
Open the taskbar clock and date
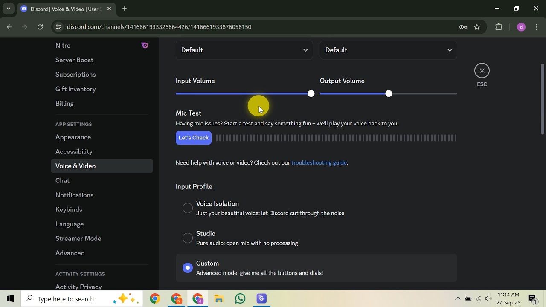[x=508, y=299]
